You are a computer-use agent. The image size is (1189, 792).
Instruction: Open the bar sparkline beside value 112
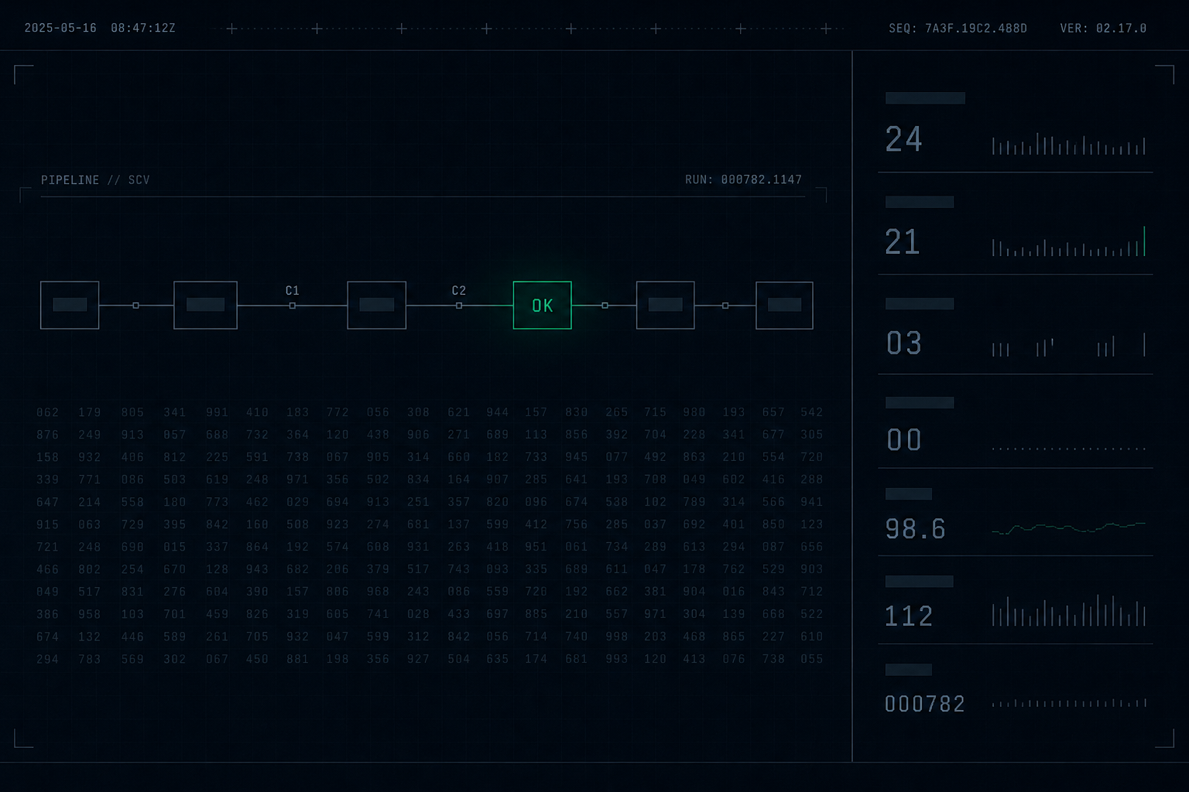click(1068, 610)
